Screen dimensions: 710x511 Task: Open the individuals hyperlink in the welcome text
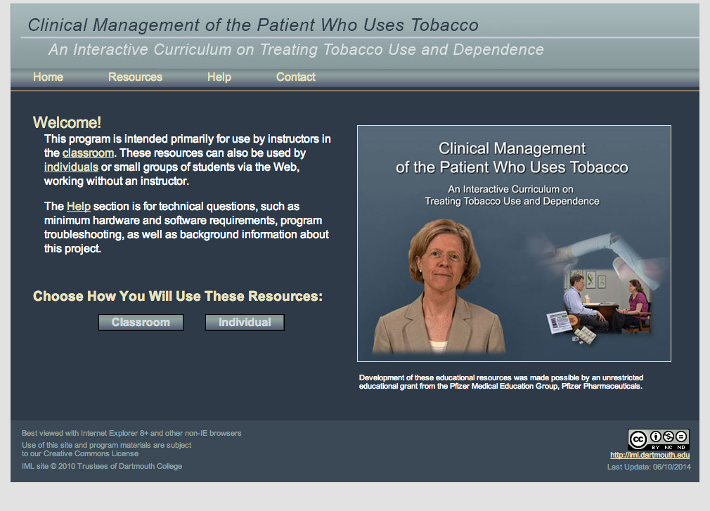(71, 167)
